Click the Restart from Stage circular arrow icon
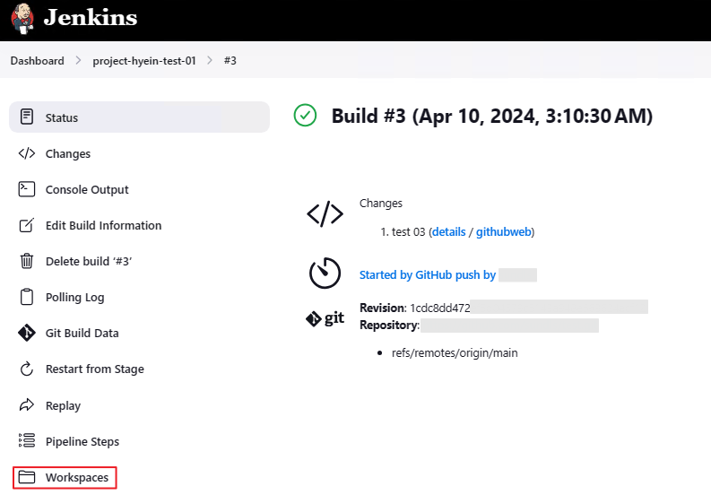711x495 pixels. pos(27,369)
